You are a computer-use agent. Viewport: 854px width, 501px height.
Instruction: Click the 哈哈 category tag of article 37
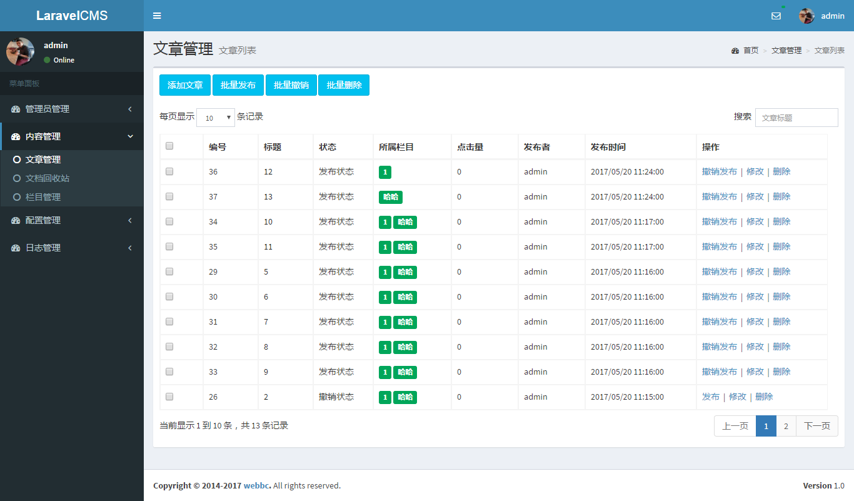click(391, 197)
